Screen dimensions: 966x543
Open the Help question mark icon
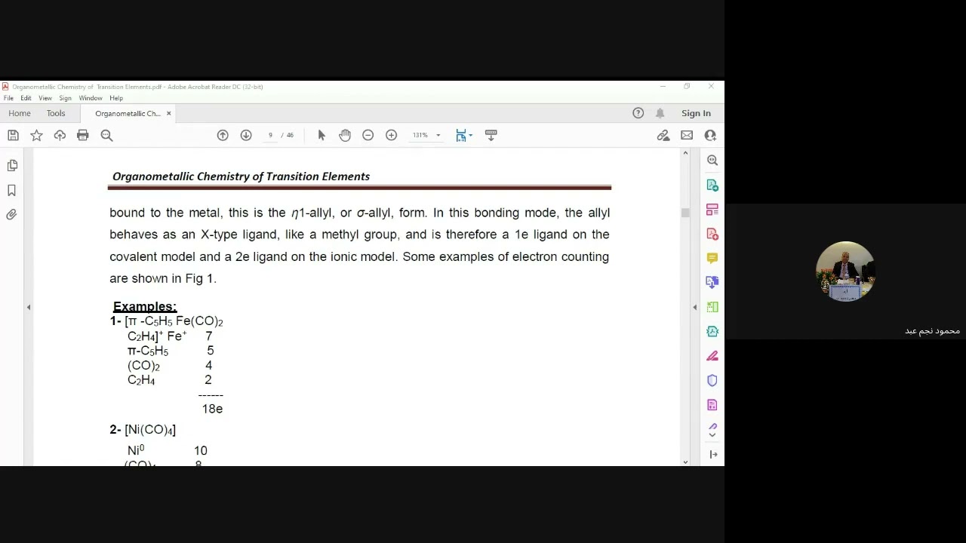(638, 113)
